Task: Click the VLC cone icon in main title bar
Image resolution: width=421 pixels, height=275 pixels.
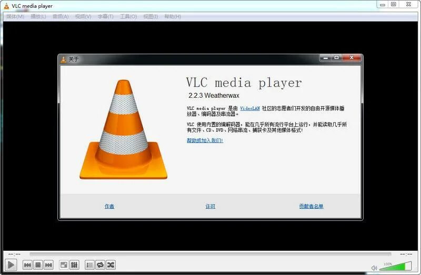Action: (x=6, y=6)
